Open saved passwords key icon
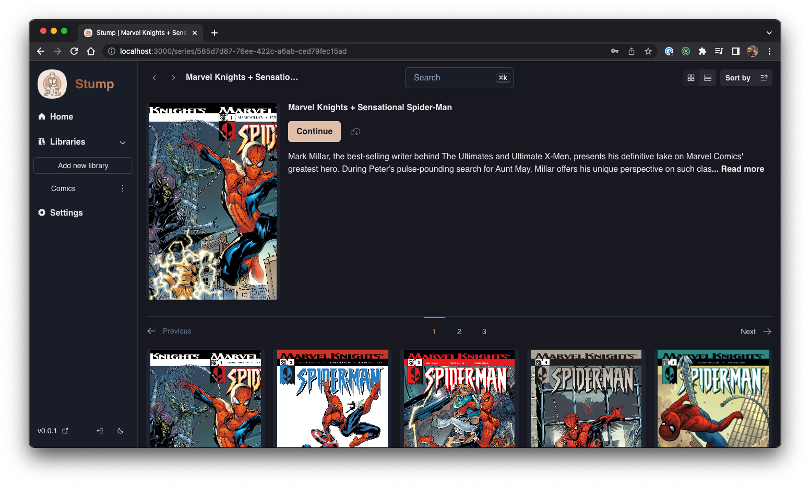 click(x=615, y=51)
